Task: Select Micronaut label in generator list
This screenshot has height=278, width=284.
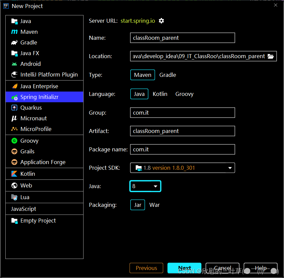Action: [34, 118]
